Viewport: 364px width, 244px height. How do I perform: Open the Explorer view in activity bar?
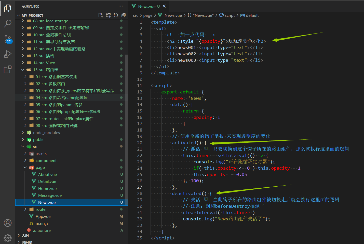coord(8,8)
